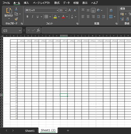Image resolution: width=131 pixels, height=134 pixels.
Task: Click the percent style icon
Action: click(x=130, y=14)
